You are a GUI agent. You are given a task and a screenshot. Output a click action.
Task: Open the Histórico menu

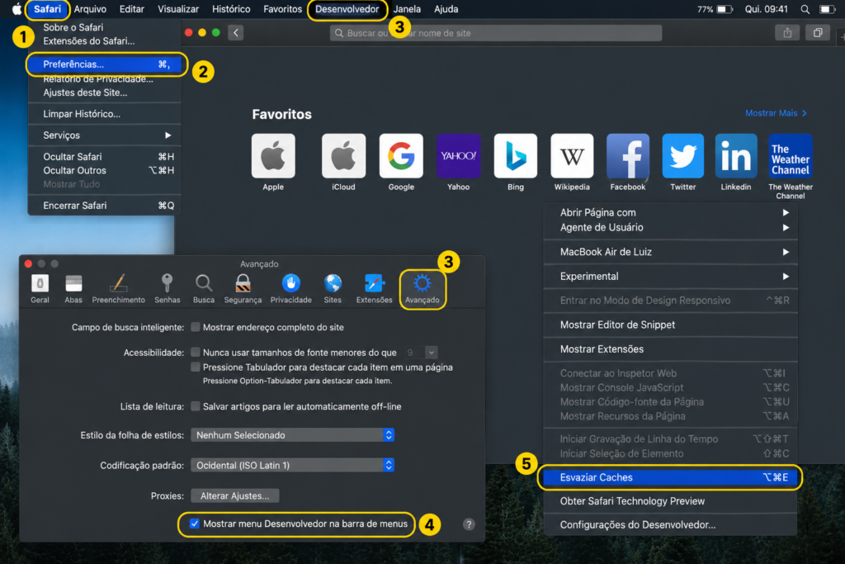pyautogui.click(x=231, y=9)
